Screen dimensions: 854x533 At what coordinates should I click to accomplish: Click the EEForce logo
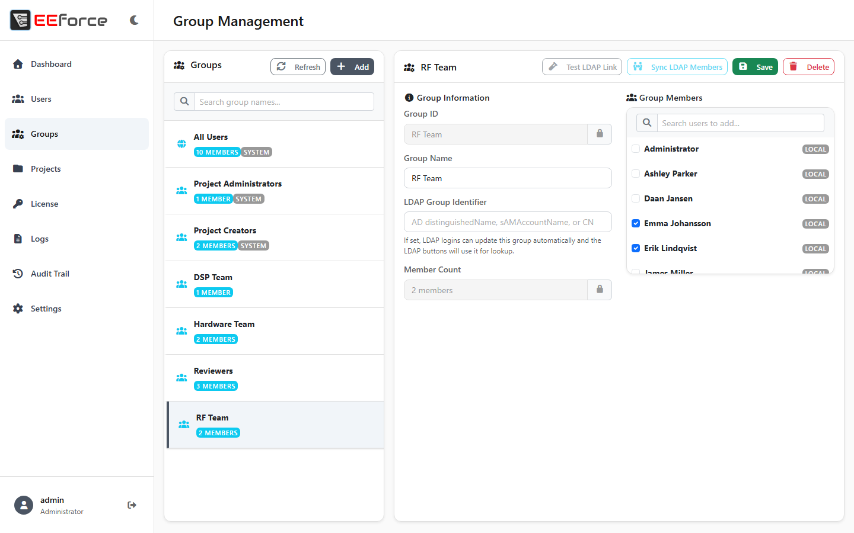click(x=59, y=20)
